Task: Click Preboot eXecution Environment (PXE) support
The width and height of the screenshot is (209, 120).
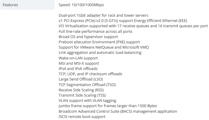Action: click(x=99, y=42)
